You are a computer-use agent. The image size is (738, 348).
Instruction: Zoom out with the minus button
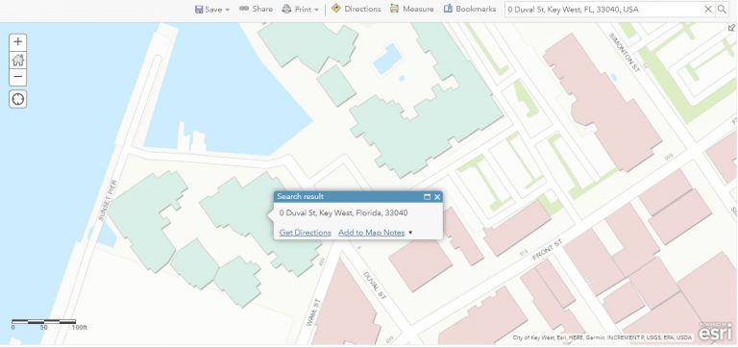click(x=18, y=77)
